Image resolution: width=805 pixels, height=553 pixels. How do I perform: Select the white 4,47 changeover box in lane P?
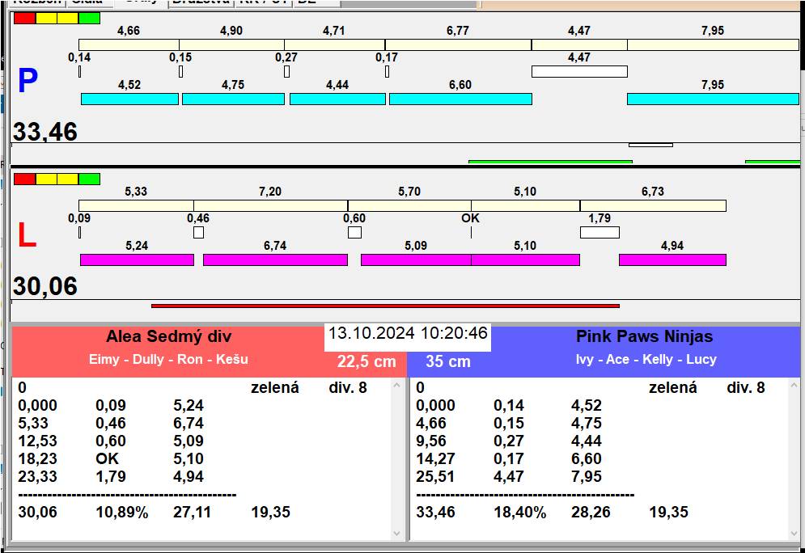point(579,71)
